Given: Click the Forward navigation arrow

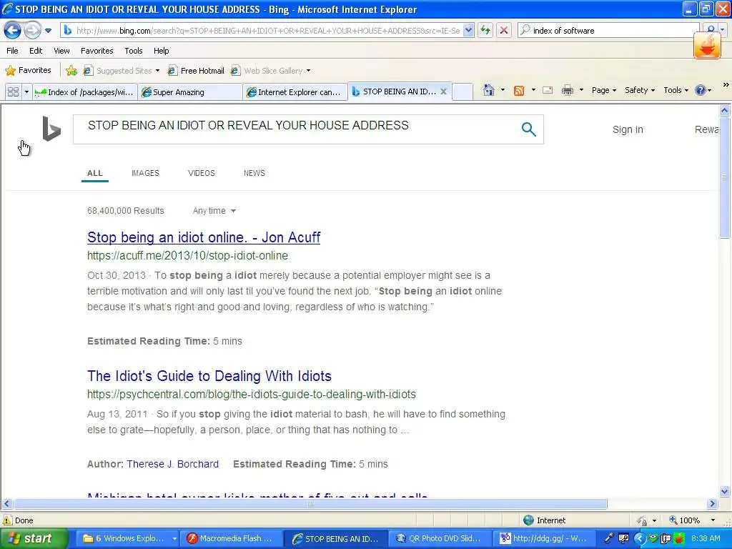Looking at the screenshot, I should coord(32,31).
